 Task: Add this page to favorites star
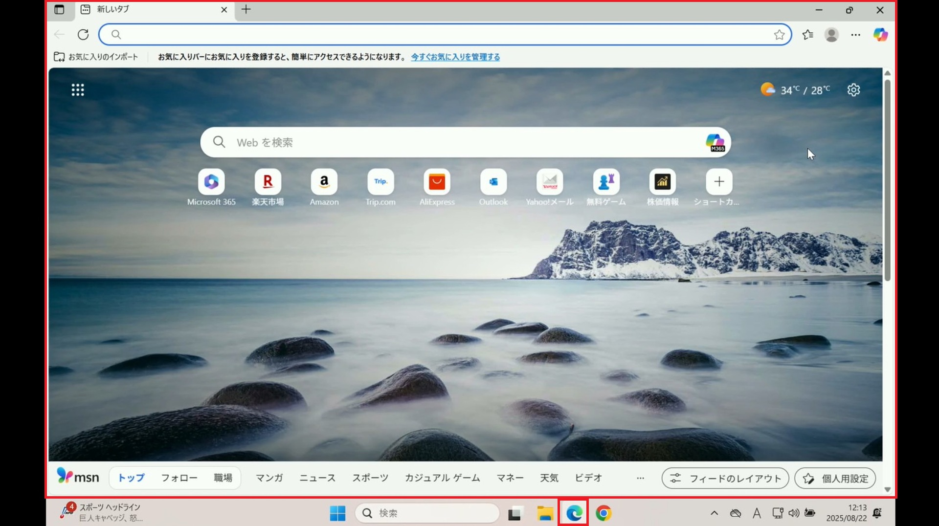click(779, 35)
